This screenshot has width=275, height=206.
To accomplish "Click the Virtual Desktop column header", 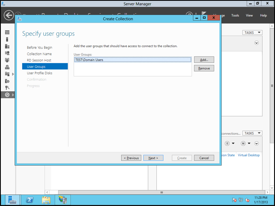I will click(x=249, y=155).
